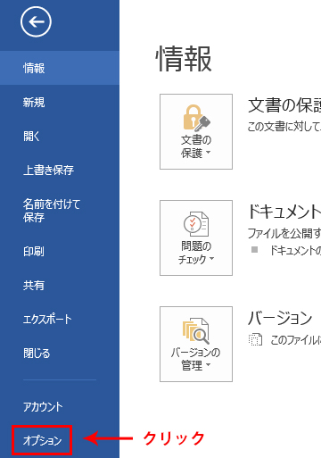
Task: Click the gray square bullet under ドキュメント
Action: click(x=254, y=249)
